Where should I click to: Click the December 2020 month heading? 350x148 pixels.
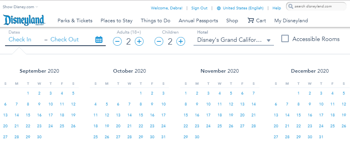[x=310, y=71]
